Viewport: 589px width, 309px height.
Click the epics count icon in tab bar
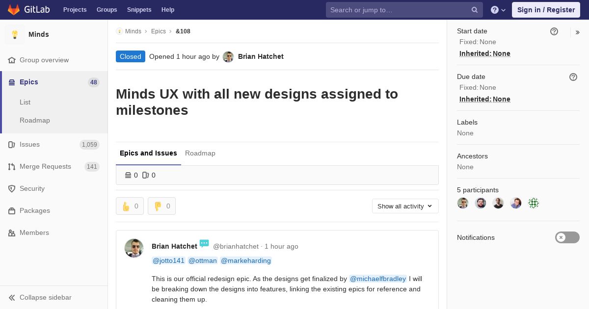point(128,175)
